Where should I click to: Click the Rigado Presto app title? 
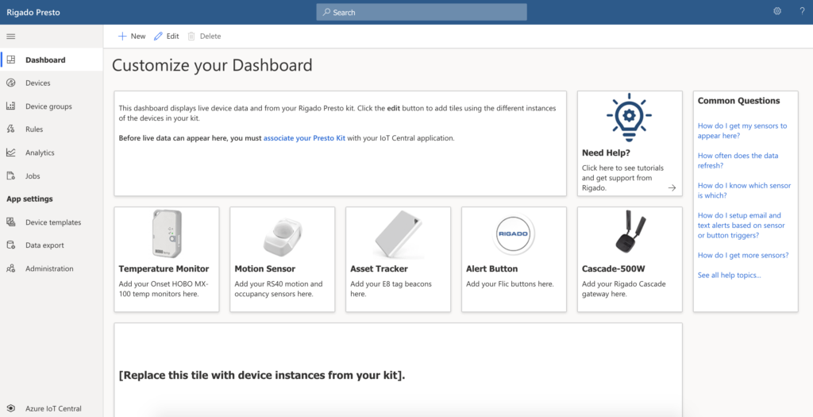coord(33,12)
